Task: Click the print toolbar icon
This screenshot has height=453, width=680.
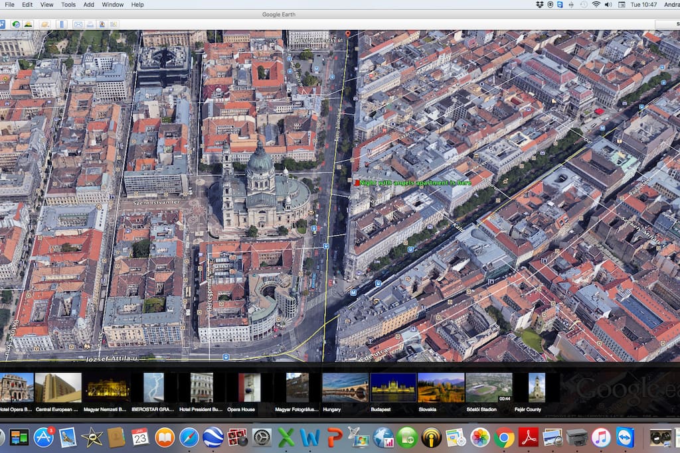Action: [x=90, y=25]
